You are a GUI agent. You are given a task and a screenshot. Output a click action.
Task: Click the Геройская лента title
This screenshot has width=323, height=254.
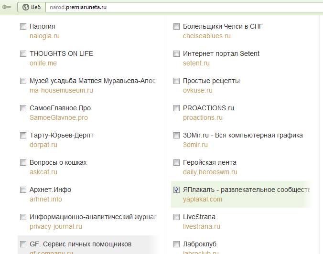pos(210,163)
